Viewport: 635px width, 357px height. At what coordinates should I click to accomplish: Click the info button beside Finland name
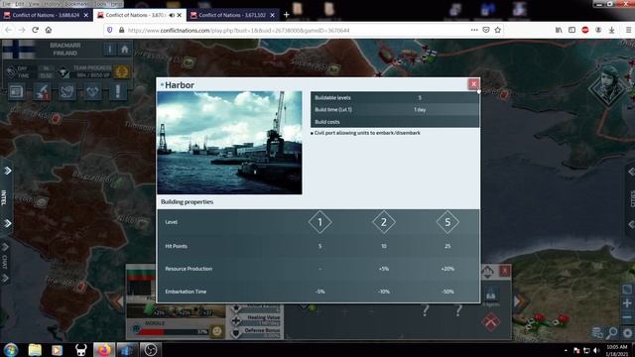point(109,50)
